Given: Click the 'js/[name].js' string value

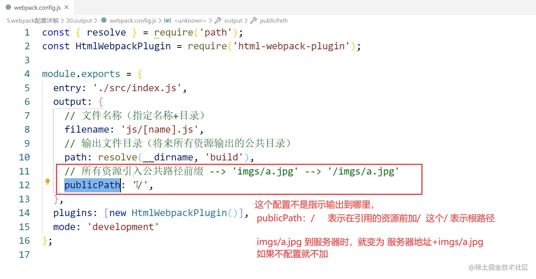Looking at the screenshot, I should [x=160, y=130].
